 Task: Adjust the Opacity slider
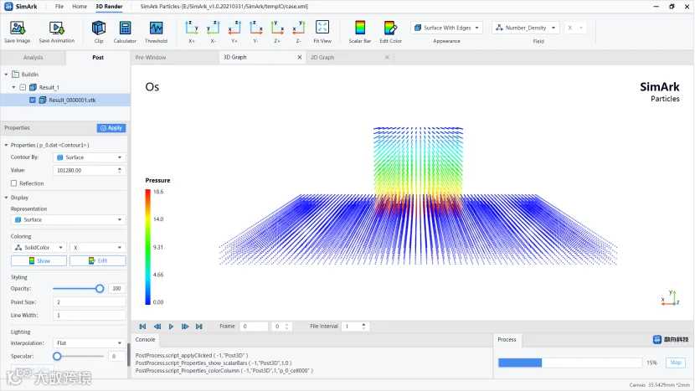click(100, 289)
